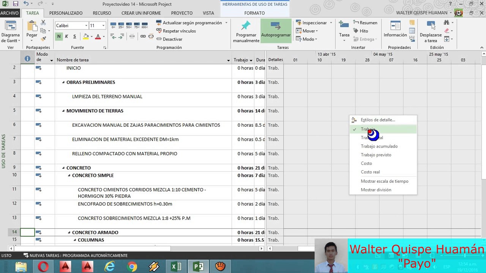
Task: Toggle Trabajo real detail in context menu
Action: tap(383, 138)
